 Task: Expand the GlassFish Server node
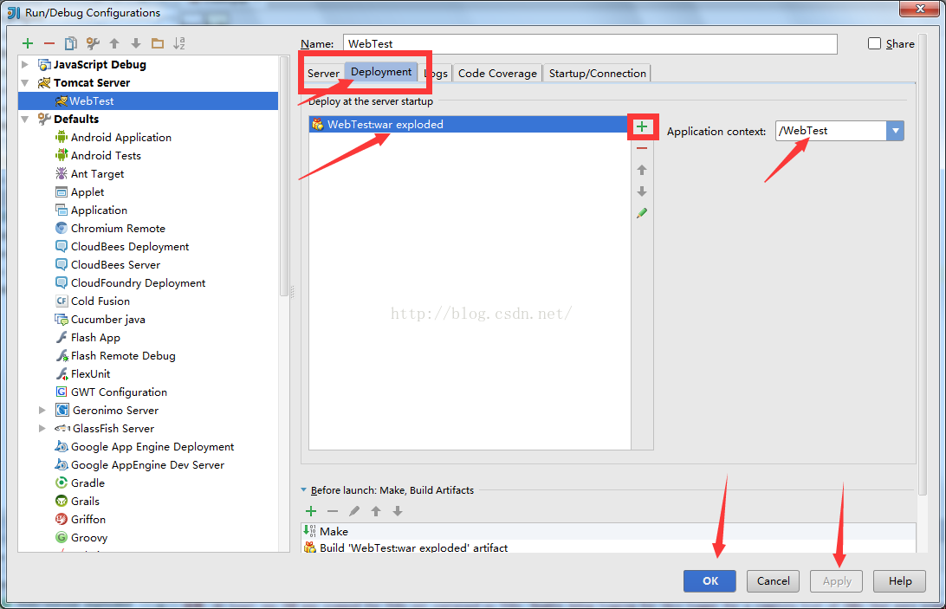42,428
